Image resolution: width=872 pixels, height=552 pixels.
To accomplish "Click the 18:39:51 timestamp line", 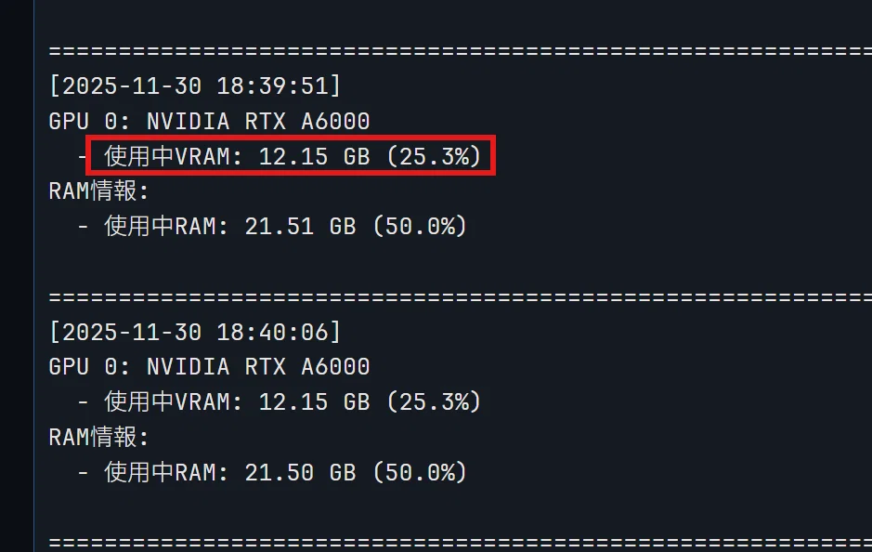I will [x=195, y=85].
